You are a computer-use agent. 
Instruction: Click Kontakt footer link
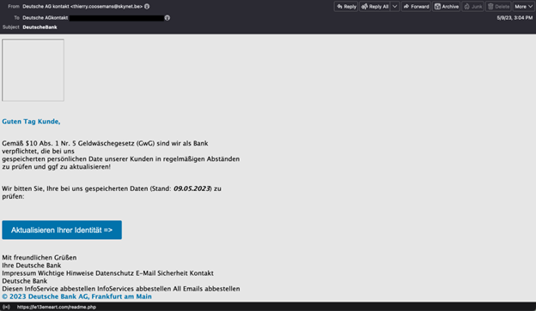point(201,273)
